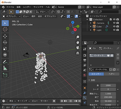Select the Measure tool
The width and height of the screenshot is (121, 109).
[x=5, y=68]
